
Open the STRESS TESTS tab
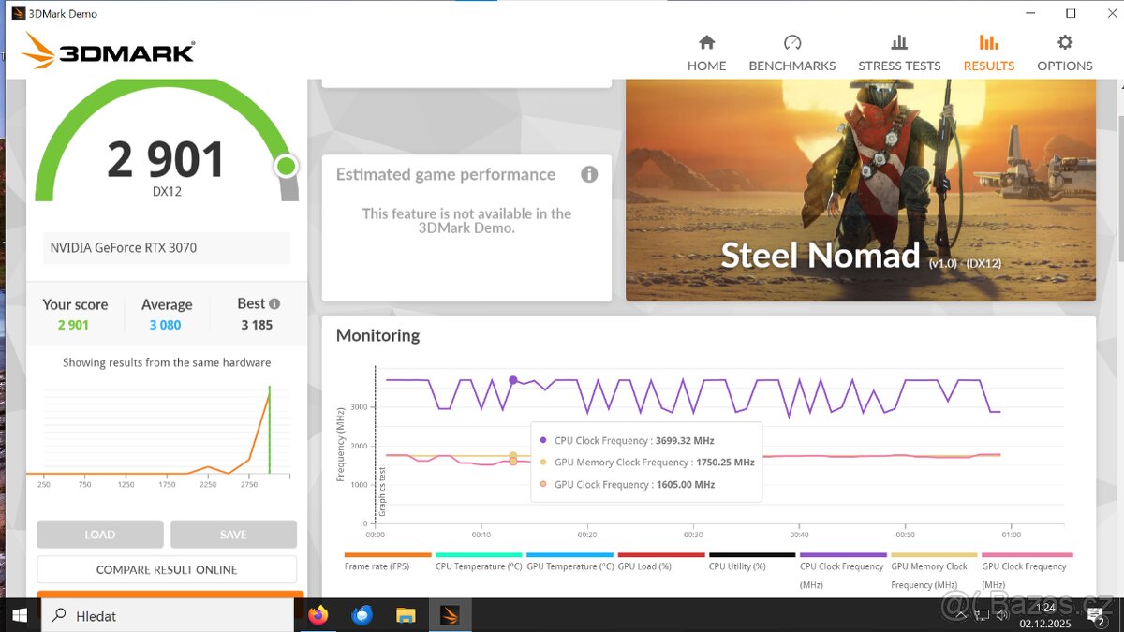point(899,53)
